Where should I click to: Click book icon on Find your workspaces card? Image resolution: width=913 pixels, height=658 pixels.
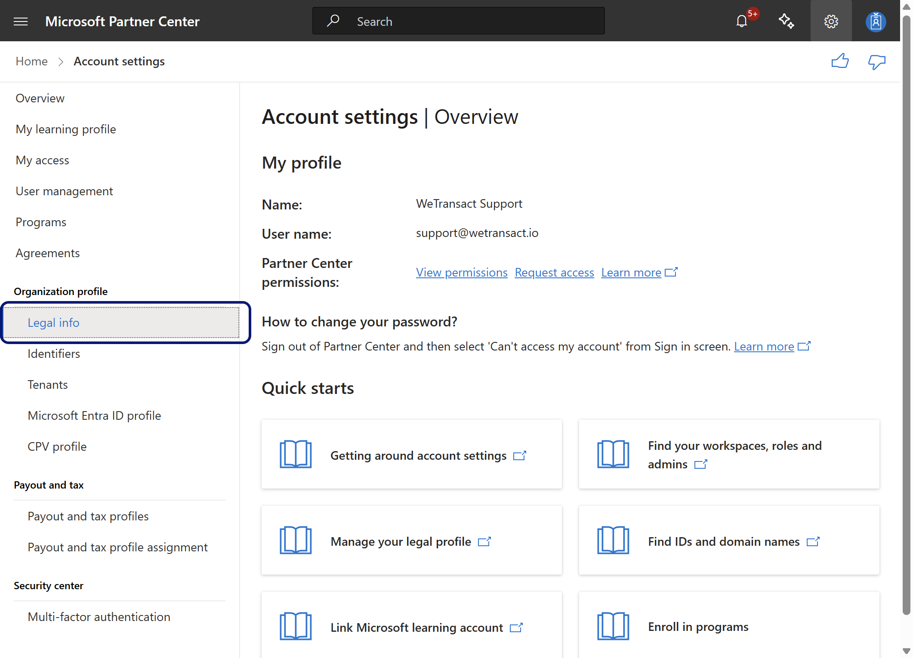click(613, 454)
